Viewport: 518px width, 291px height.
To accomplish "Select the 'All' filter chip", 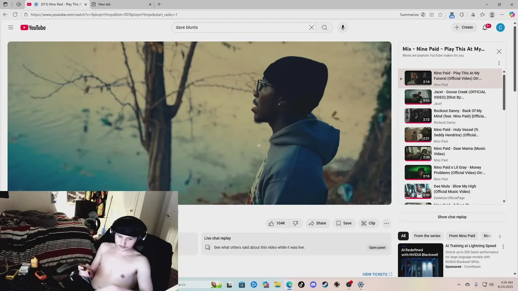I will tap(403, 236).
